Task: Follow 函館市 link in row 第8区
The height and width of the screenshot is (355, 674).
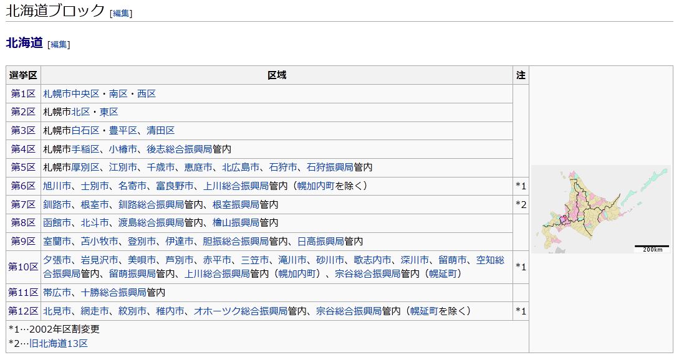Action: click(57, 222)
